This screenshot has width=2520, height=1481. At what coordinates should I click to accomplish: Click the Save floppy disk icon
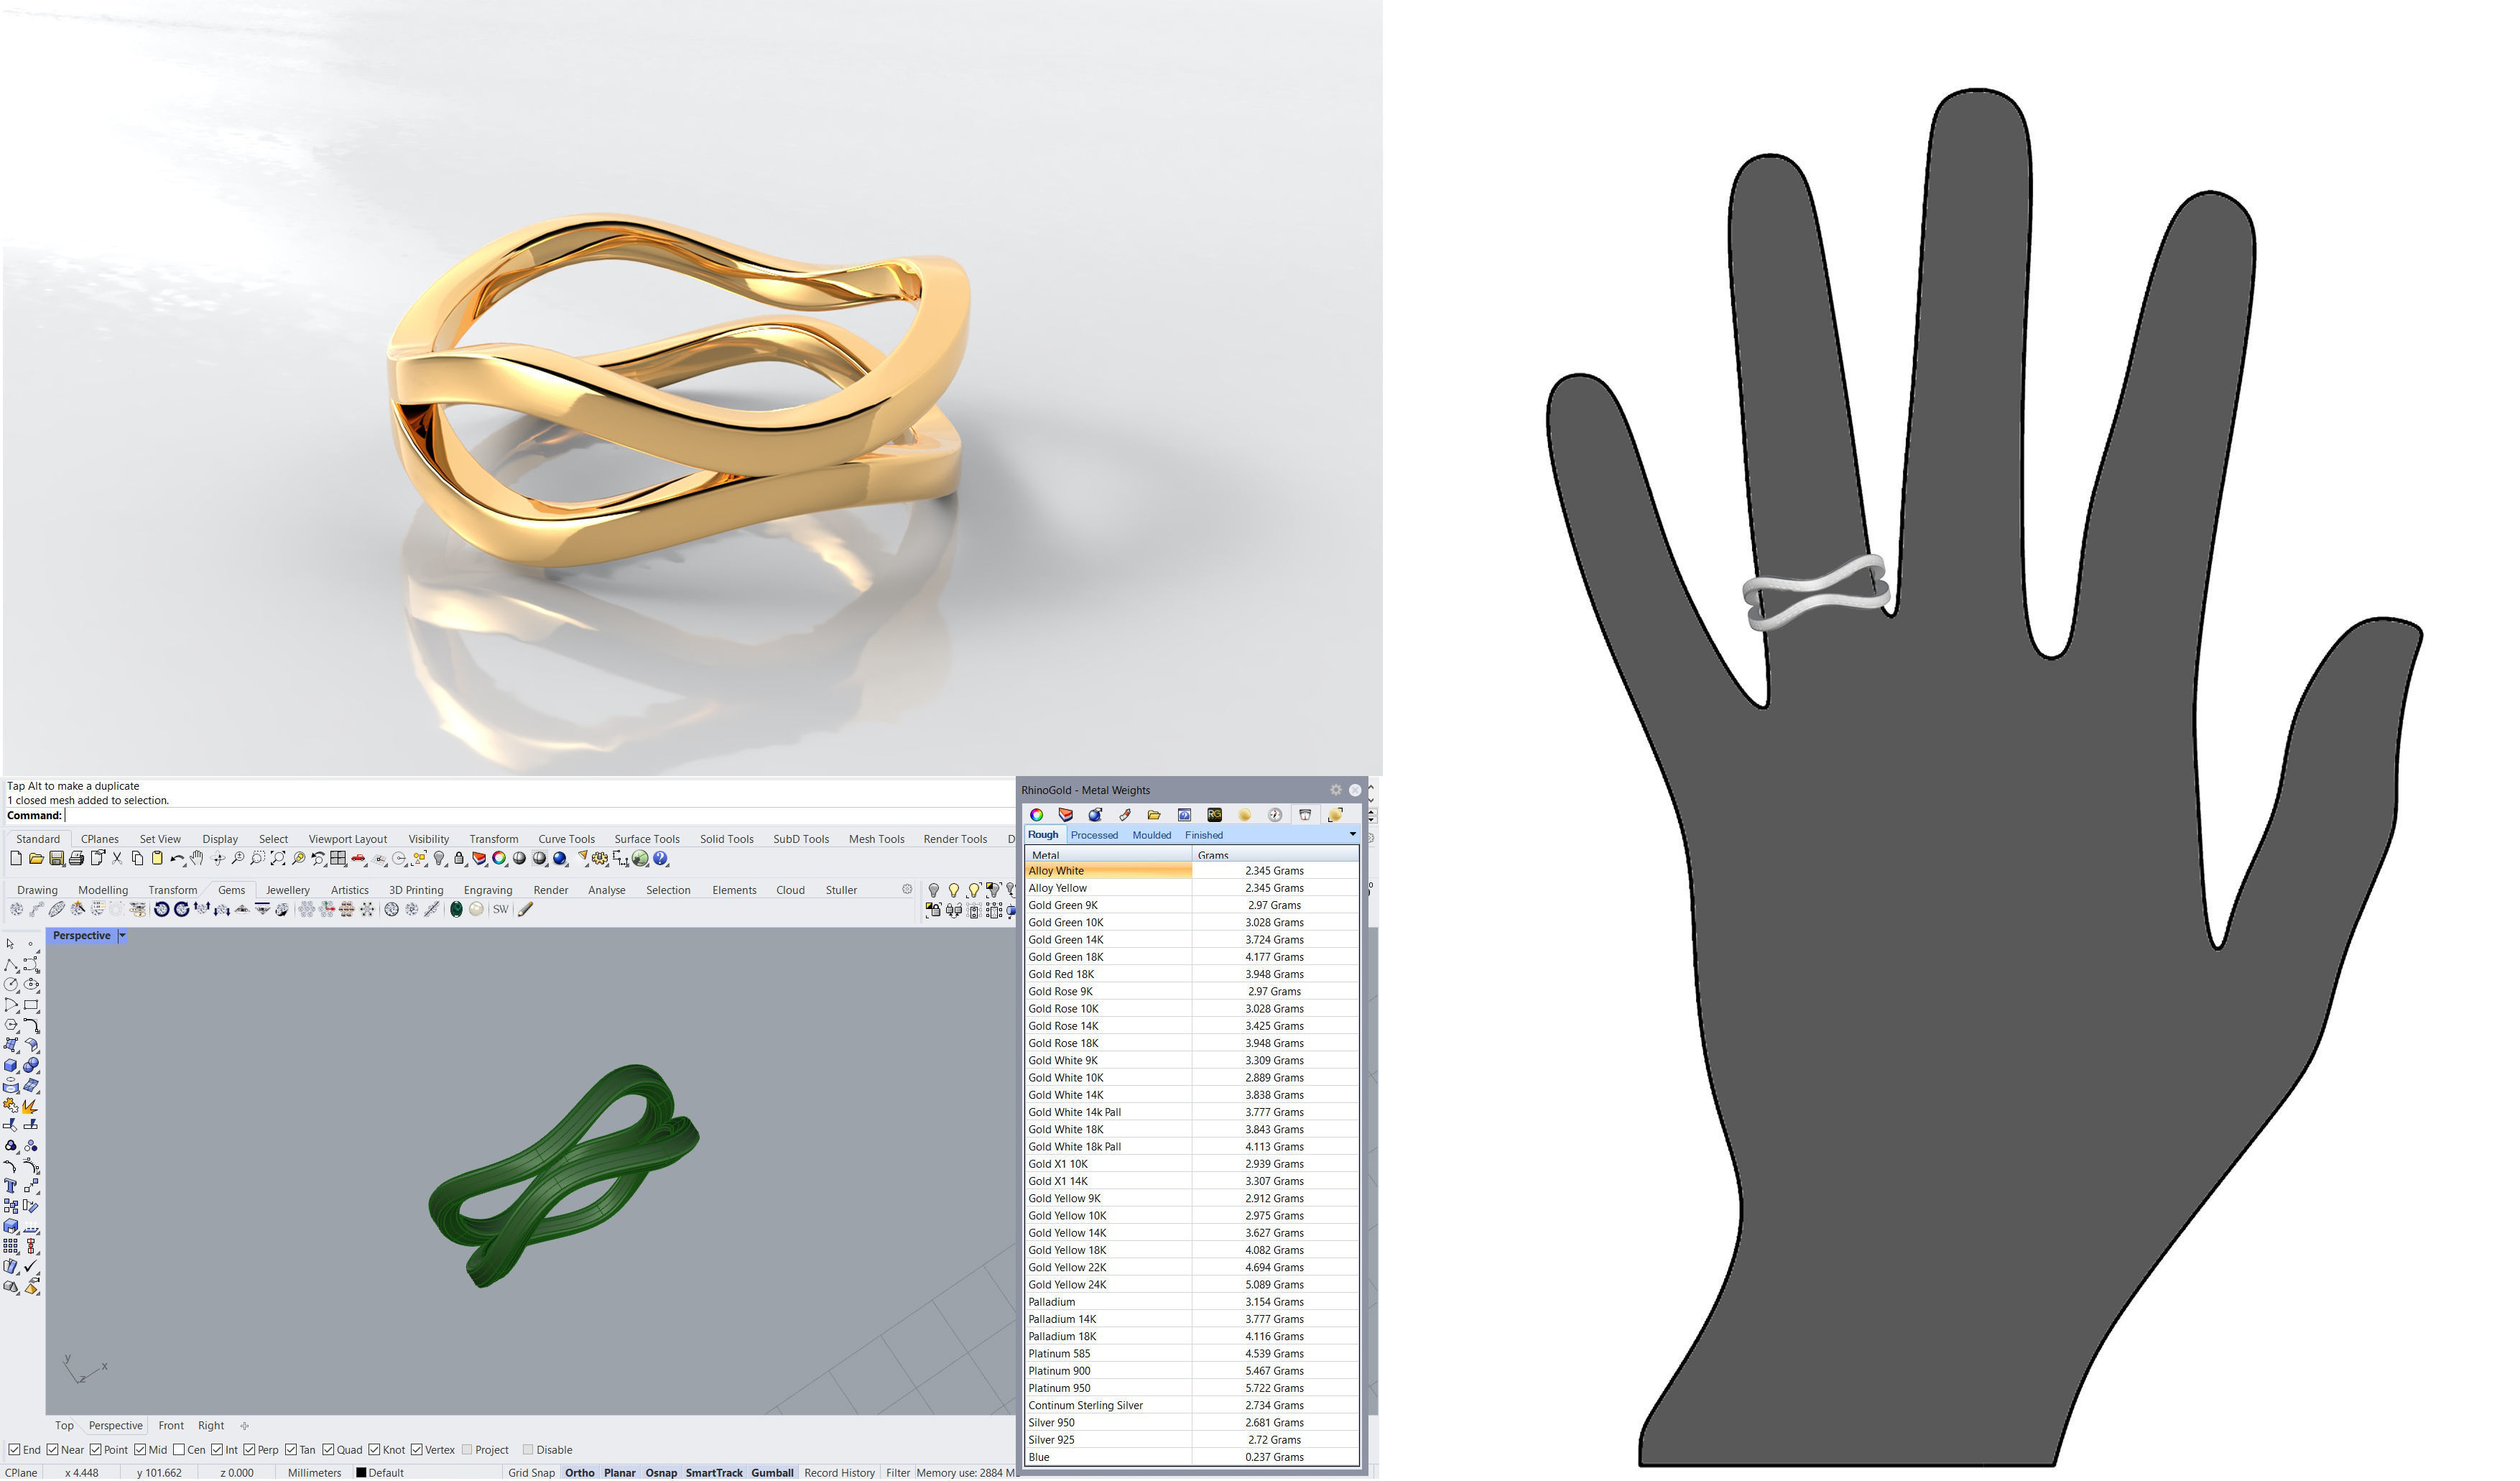pyautogui.click(x=57, y=859)
